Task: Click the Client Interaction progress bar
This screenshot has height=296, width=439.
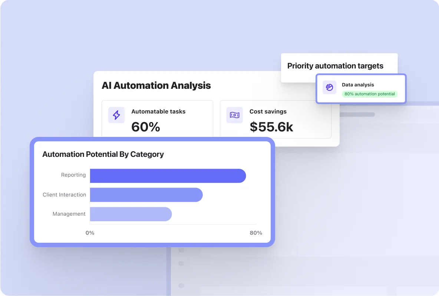Action: click(145, 195)
